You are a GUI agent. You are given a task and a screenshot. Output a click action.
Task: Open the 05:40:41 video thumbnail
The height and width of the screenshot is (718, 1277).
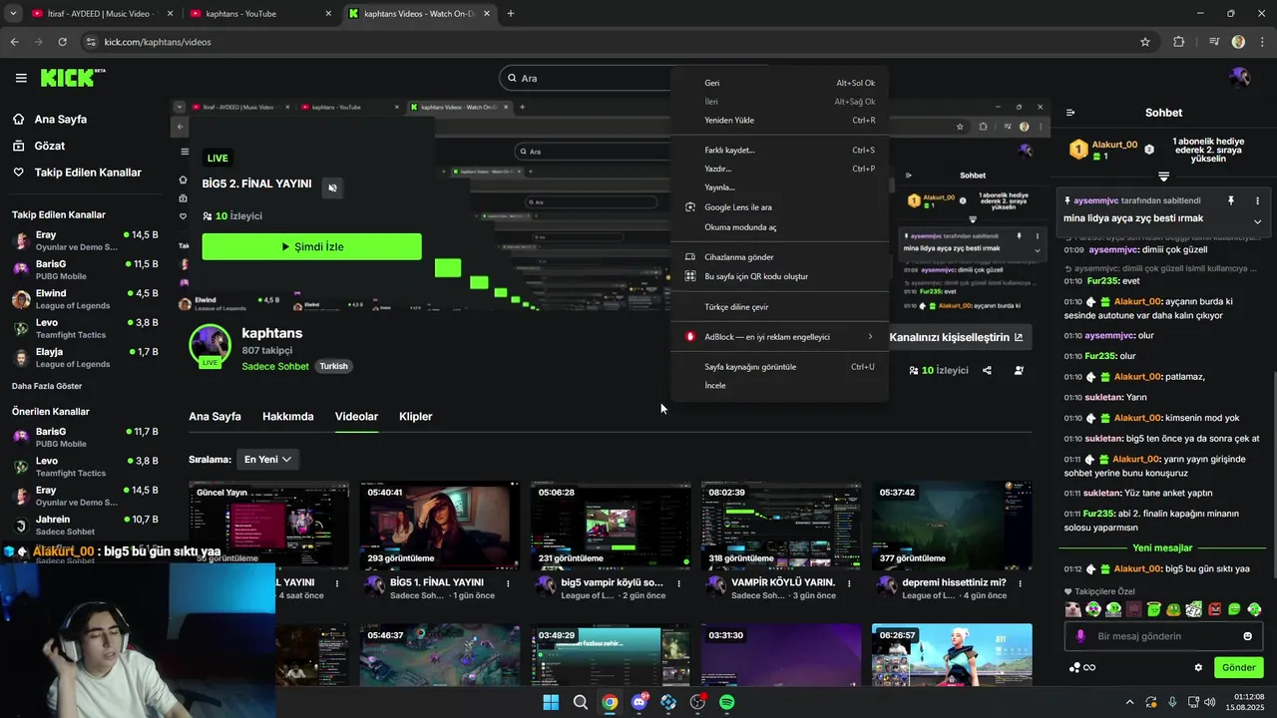[439, 526]
